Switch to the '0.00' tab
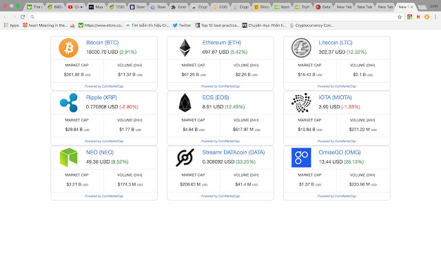 (x=220, y=7)
